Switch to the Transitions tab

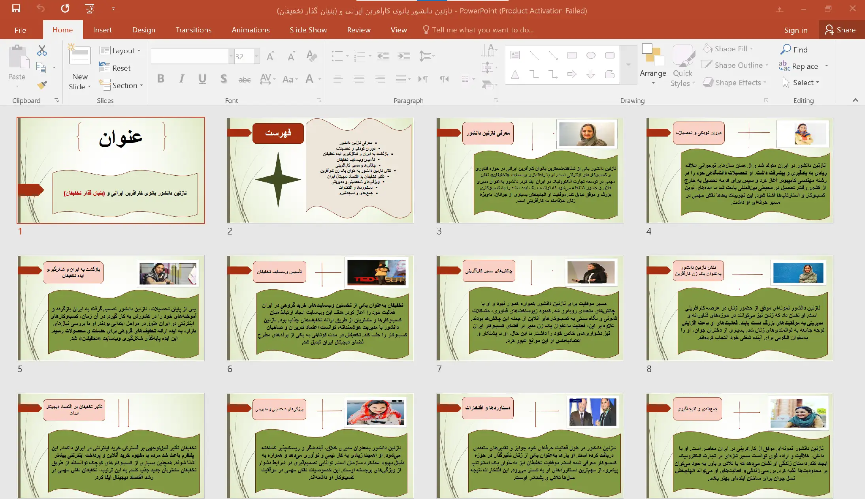tap(193, 30)
